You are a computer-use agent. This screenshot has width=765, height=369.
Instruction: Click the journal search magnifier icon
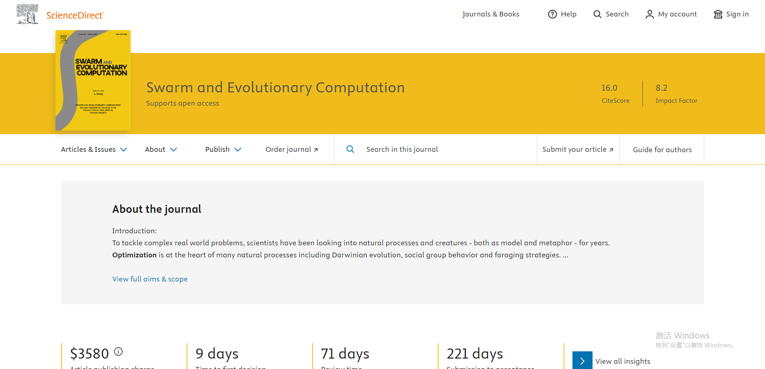point(350,149)
